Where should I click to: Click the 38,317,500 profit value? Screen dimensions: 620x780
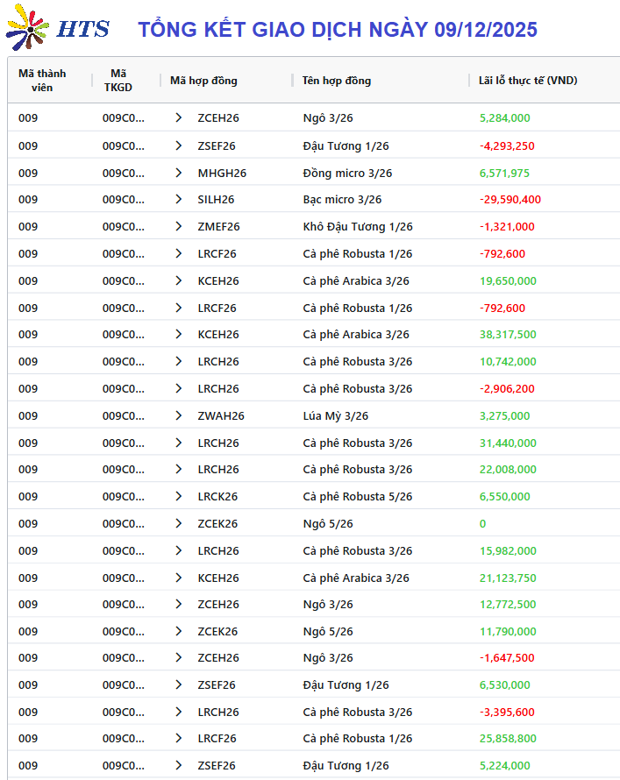click(508, 335)
